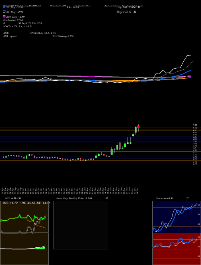201x265 pixels.
Task: Click the magenta 200 Day legend swatch
Action: 4,16
